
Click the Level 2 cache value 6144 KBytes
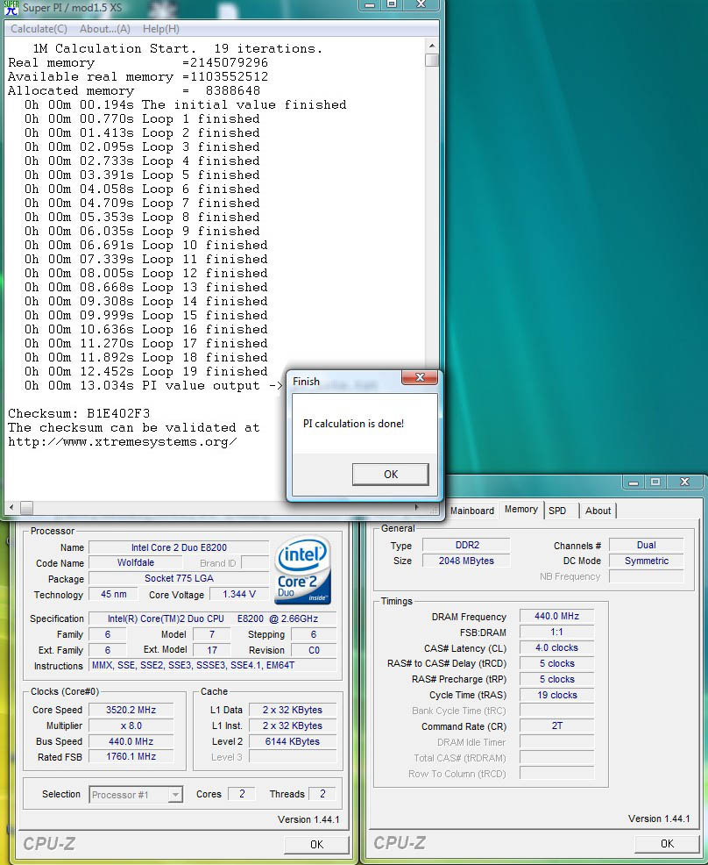293,741
